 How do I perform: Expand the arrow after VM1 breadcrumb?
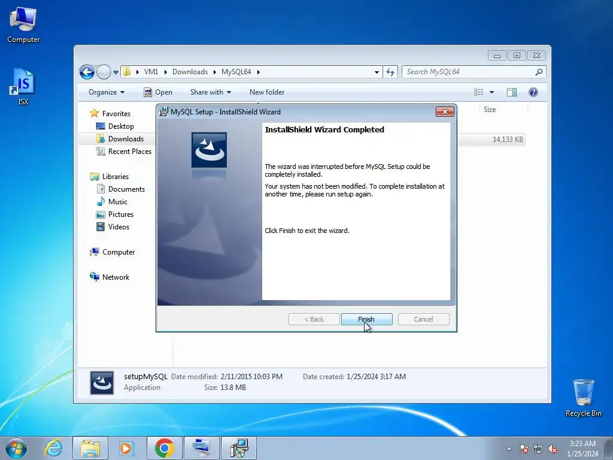click(165, 72)
